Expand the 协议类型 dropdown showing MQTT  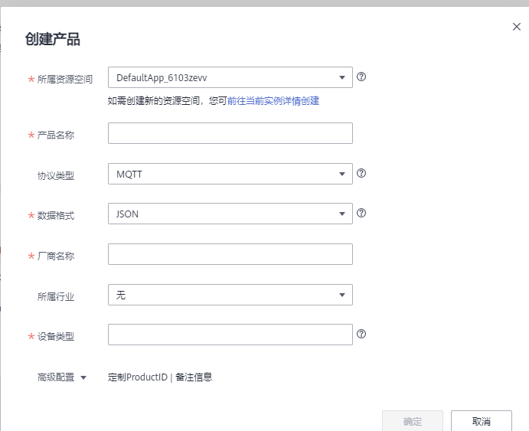click(x=230, y=175)
